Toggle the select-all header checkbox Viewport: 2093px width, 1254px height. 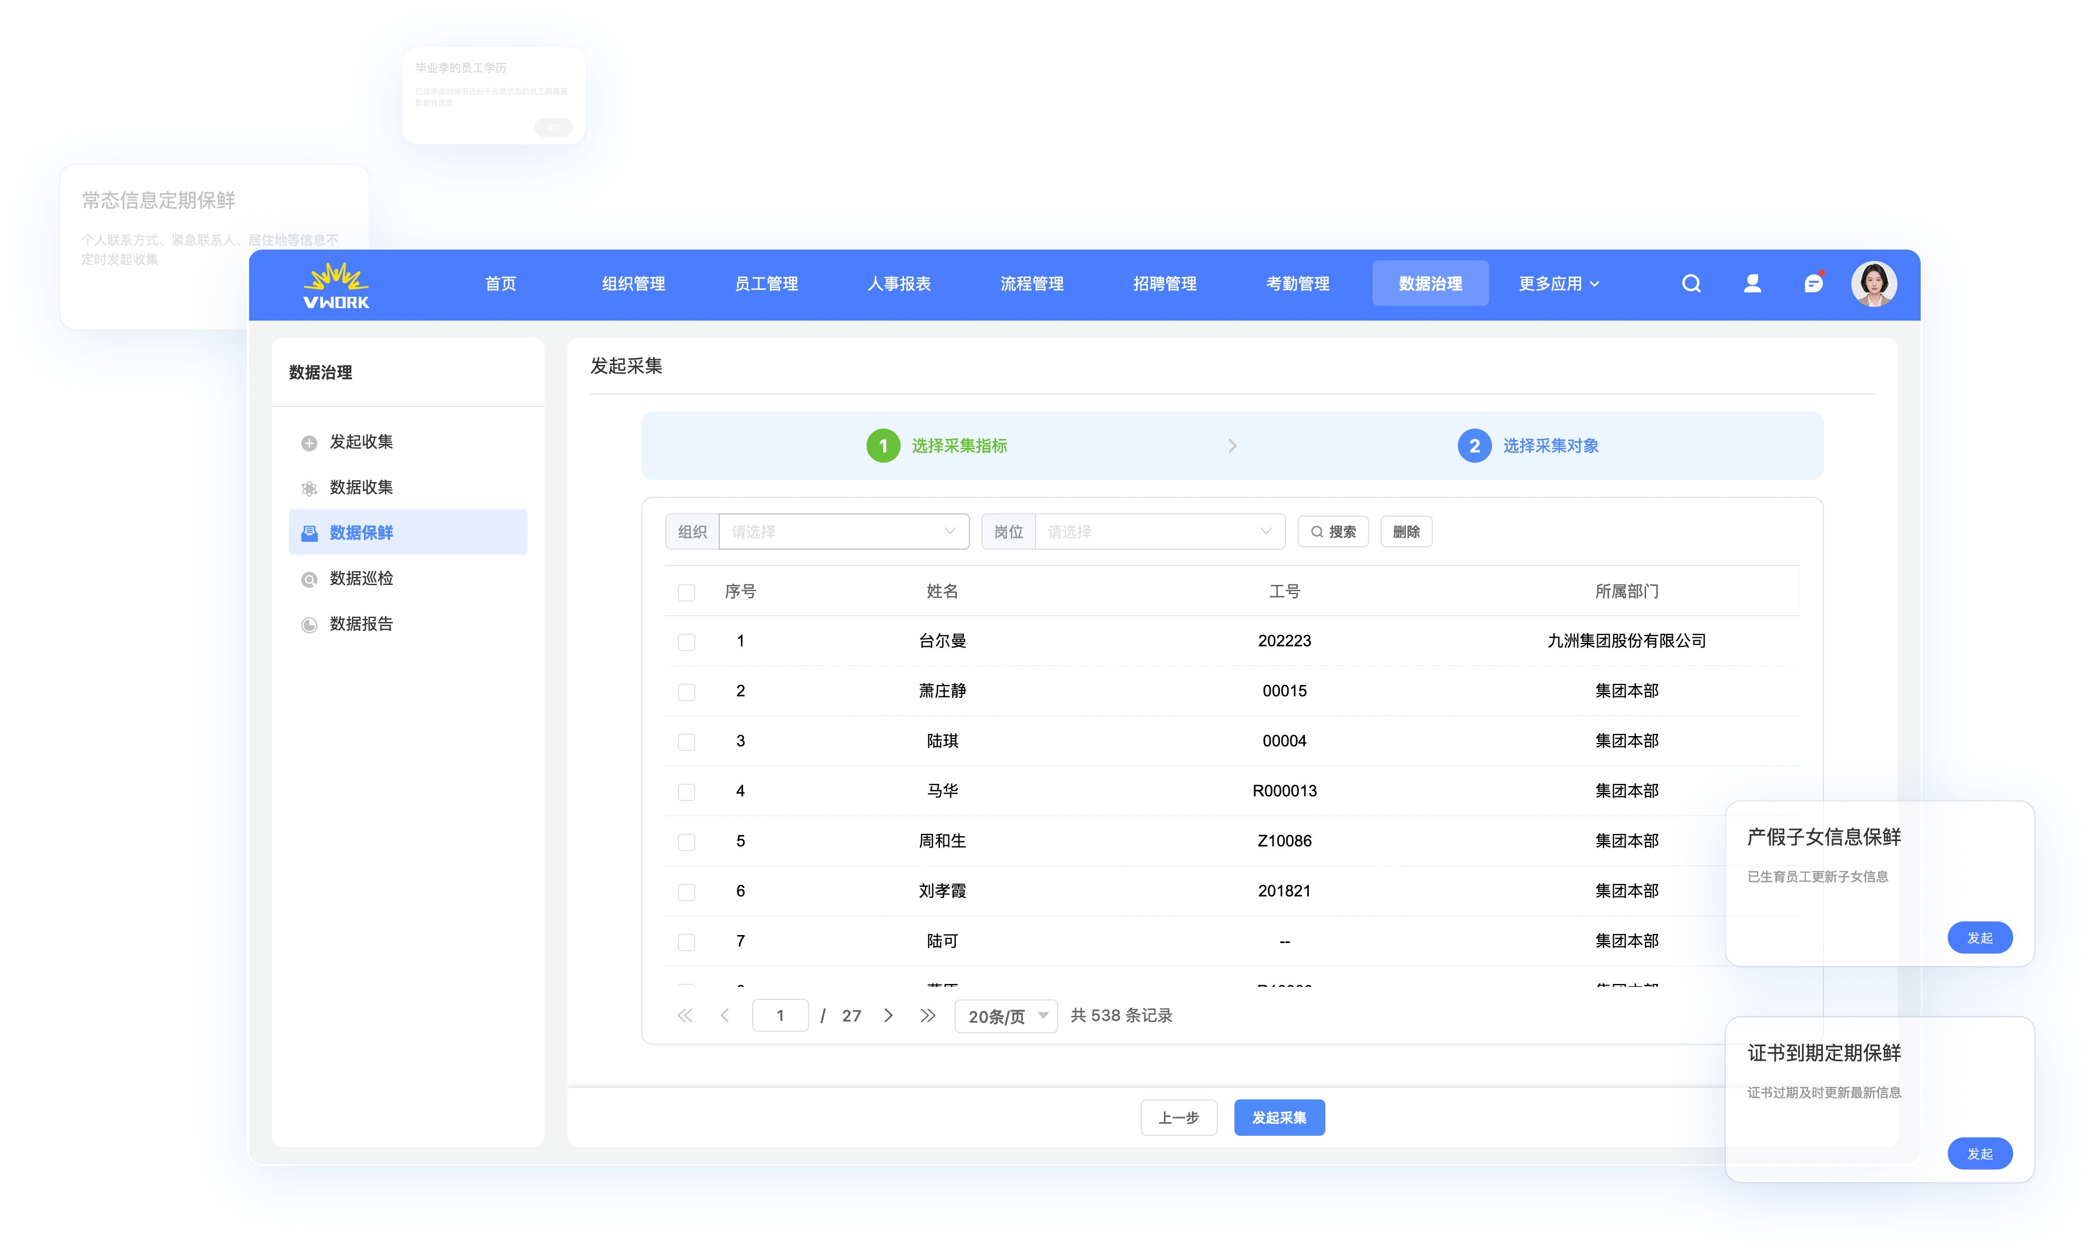pyautogui.click(x=686, y=593)
